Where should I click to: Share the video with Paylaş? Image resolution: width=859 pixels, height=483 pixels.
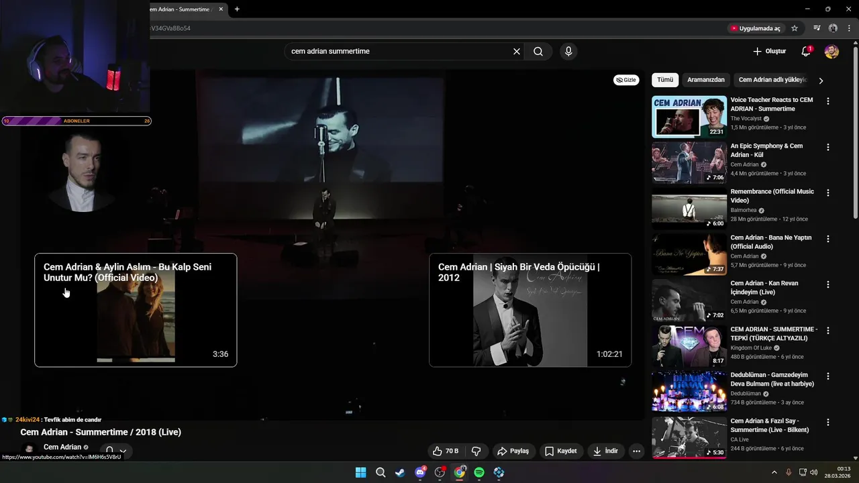point(513,451)
